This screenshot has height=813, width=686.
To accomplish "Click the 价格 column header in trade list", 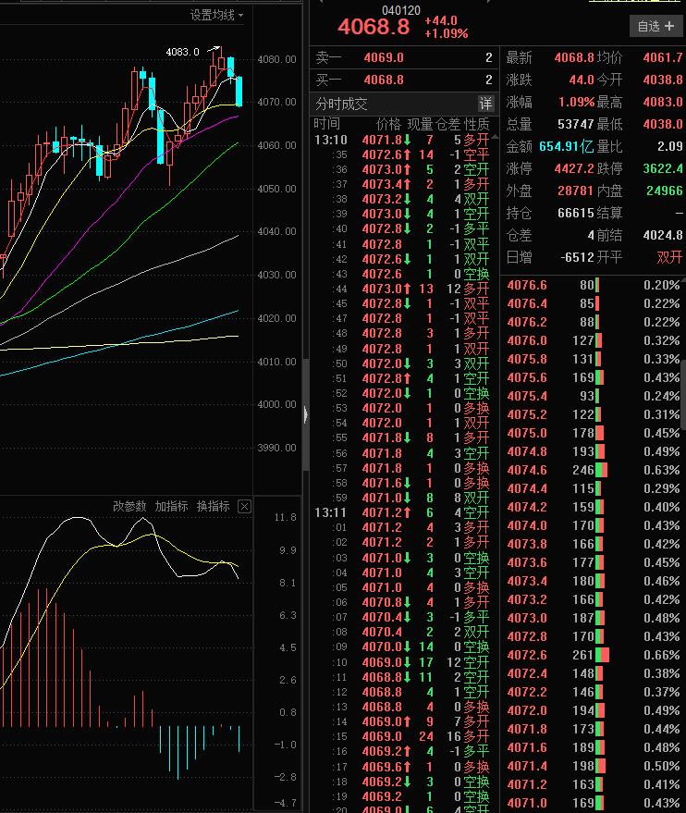I will tap(388, 125).
